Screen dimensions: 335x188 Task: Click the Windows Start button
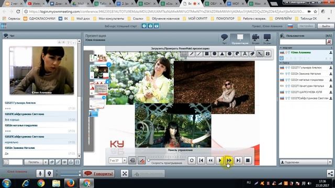point(7,183)
